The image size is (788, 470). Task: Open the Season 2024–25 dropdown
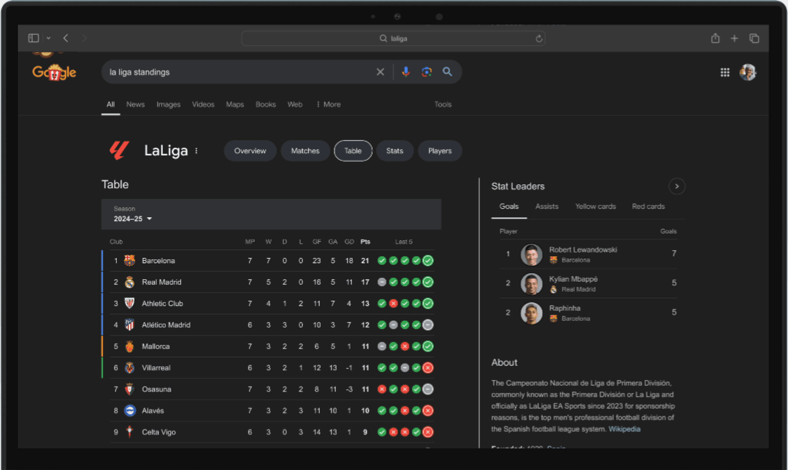[133, 219]
